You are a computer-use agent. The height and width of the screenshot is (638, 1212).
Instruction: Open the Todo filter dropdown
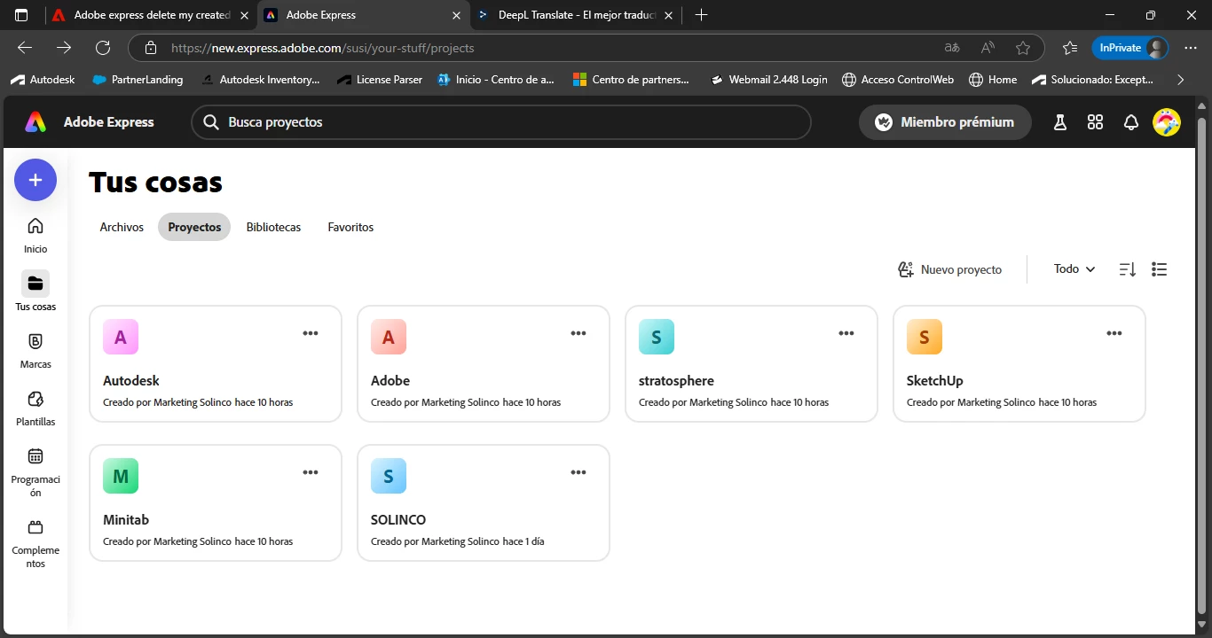click(1074, 269)
